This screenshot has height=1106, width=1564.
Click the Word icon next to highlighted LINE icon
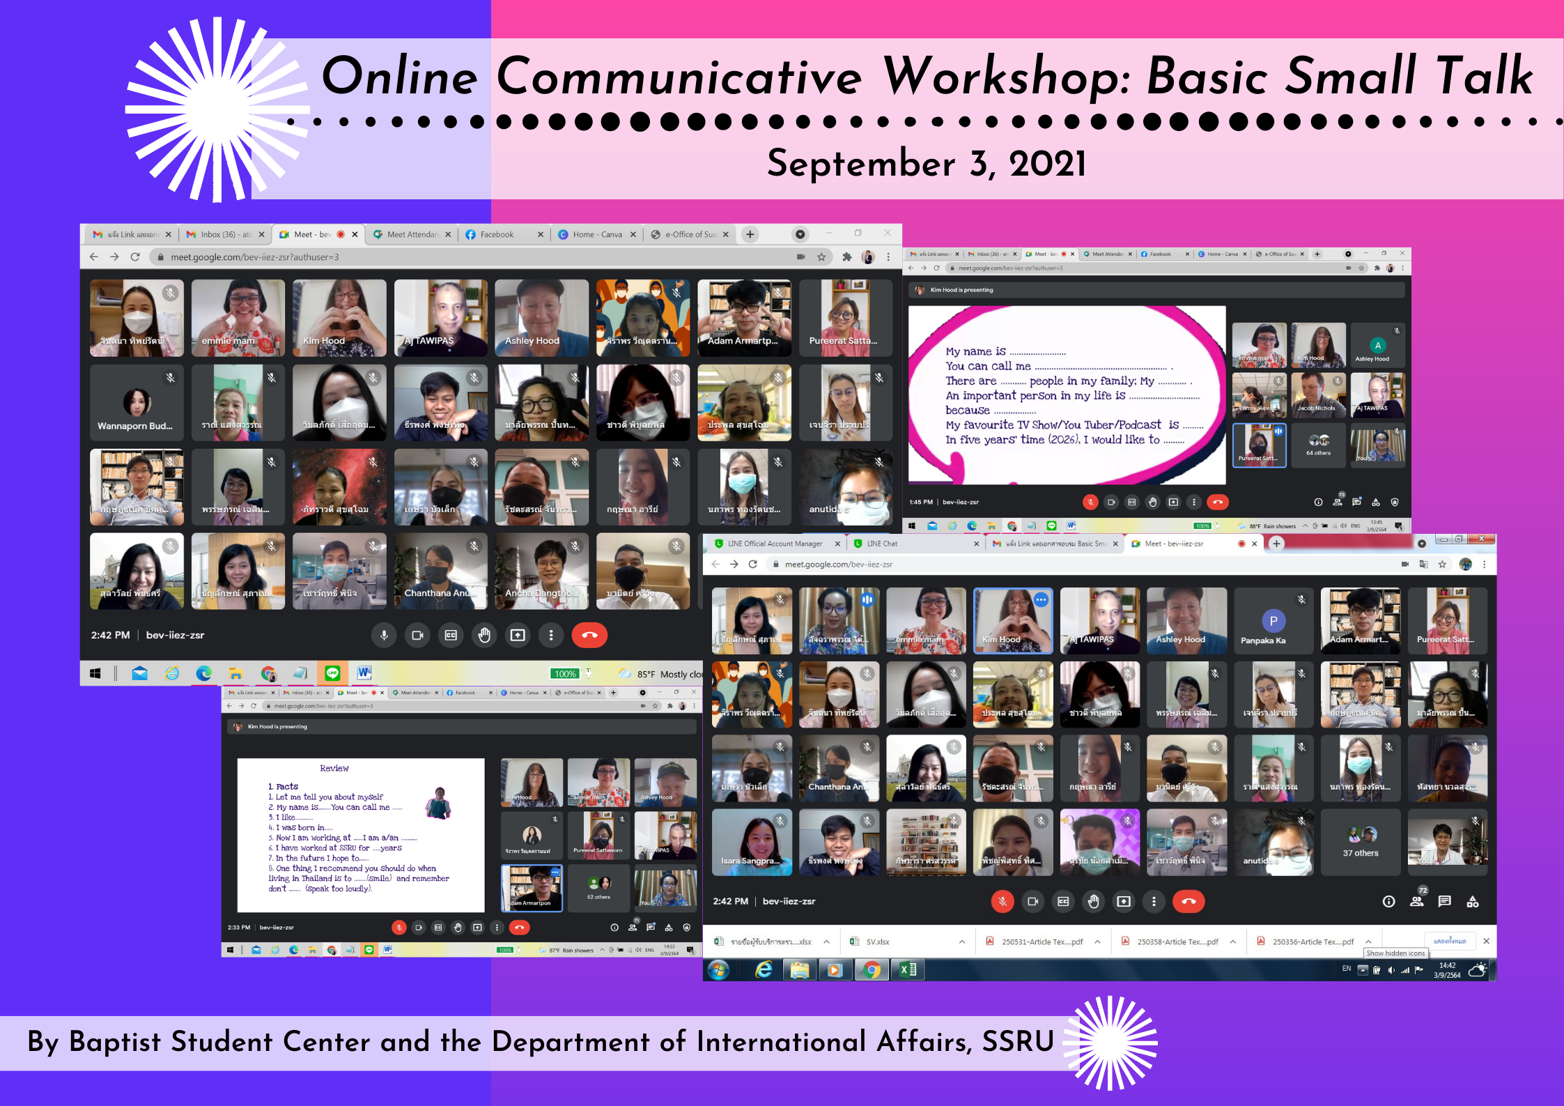click(x=364, y=673)
